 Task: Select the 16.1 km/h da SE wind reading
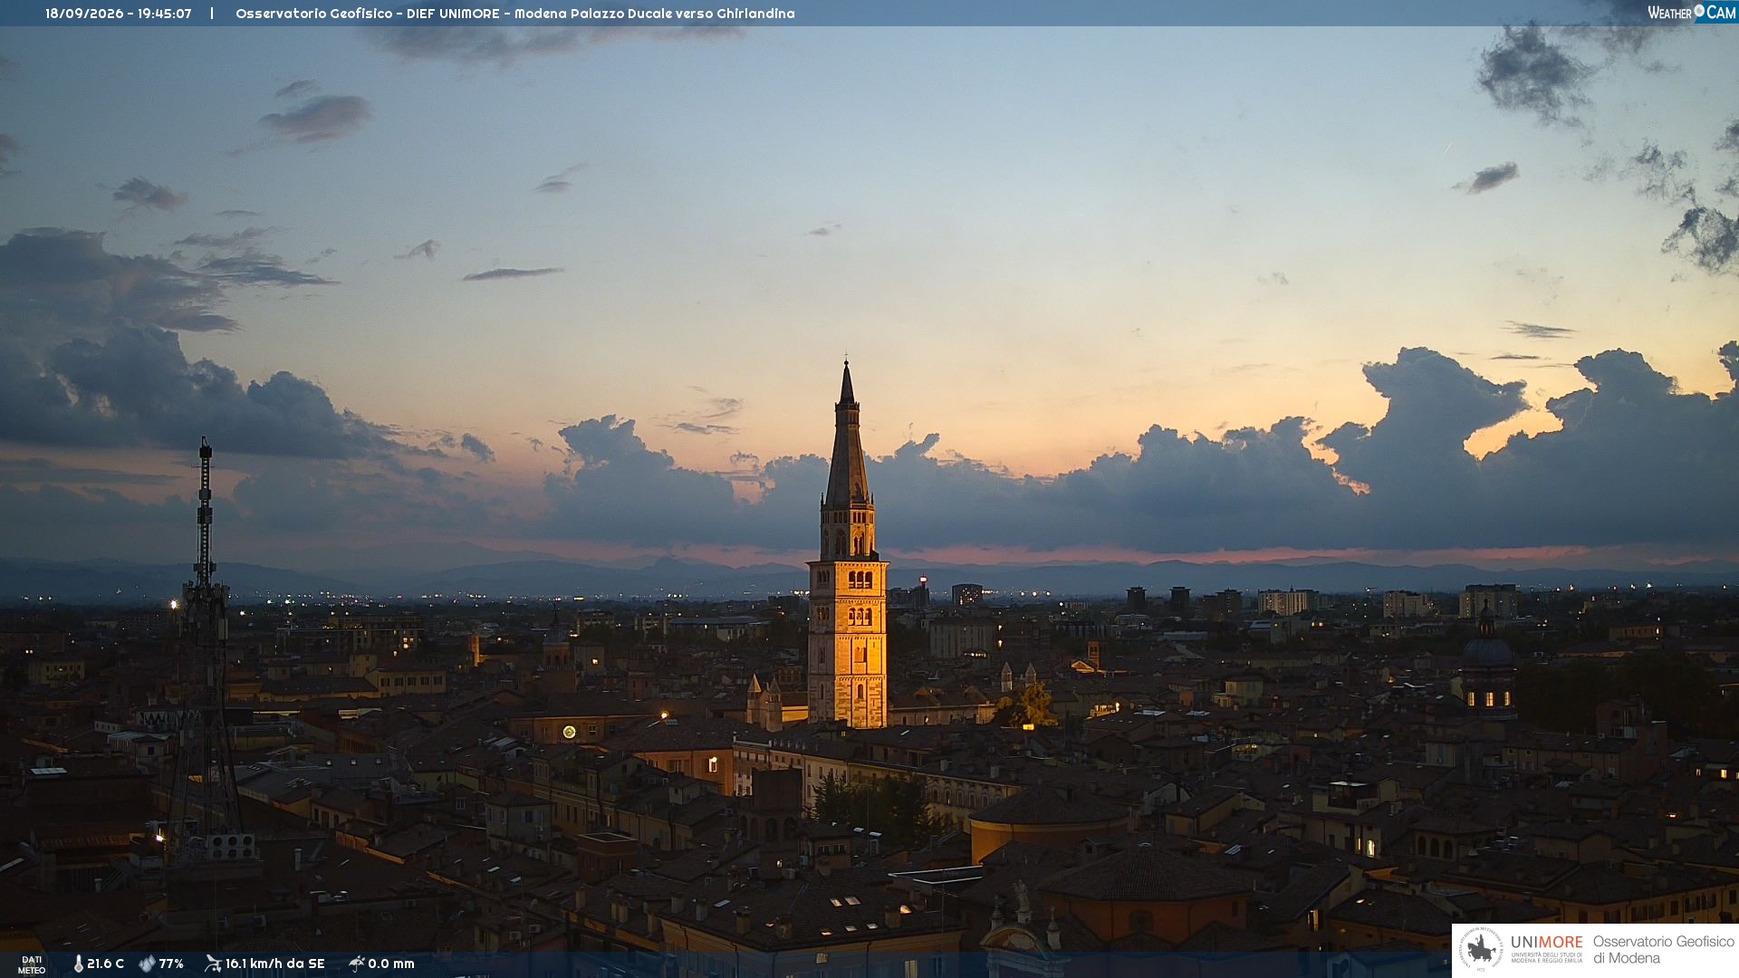tap(274, 964)
